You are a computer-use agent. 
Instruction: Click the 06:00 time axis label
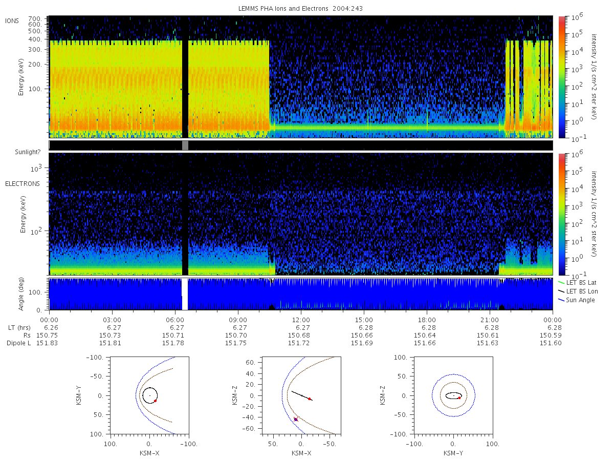[x=175, y=318]
